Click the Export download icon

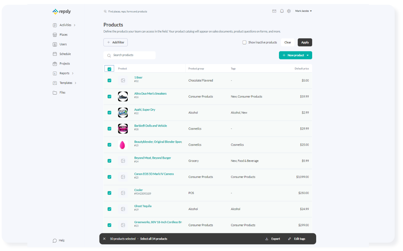coord(267,239)
